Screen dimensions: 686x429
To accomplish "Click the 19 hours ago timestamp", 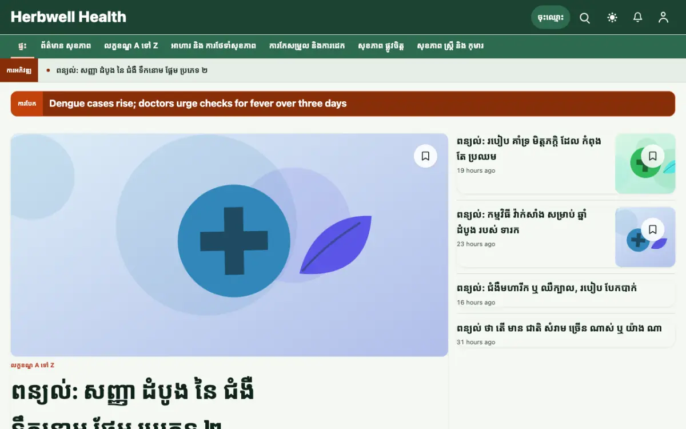I will [x=476, y=171].
